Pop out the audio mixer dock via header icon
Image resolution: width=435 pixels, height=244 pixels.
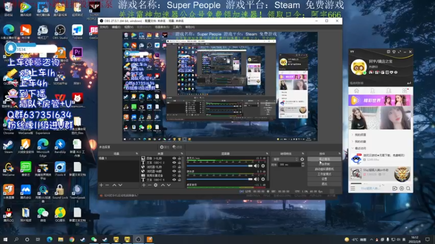click(x=267, y=153)
